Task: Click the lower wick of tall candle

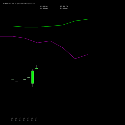Action: pyautogui.click(x=32, y=85)
